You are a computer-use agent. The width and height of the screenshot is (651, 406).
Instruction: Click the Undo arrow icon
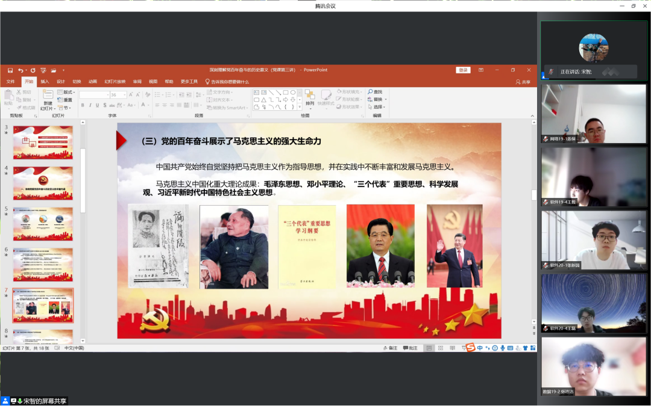pos(20,70)
